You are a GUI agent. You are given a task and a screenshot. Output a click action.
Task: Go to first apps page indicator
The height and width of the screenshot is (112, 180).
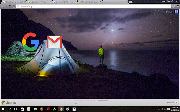79,101
